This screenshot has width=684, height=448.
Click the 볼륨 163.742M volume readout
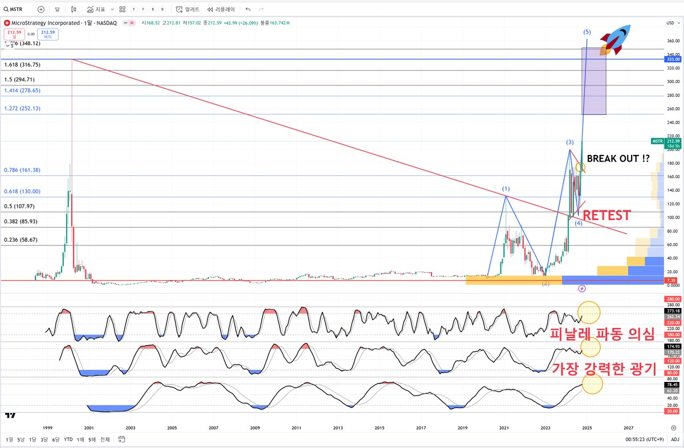[275, 23]
